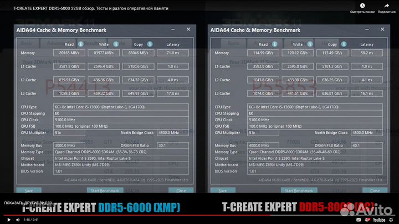Select the 113.49 GB/s memory copy value
Screen dimensions: 399x224
pos(332,53)
